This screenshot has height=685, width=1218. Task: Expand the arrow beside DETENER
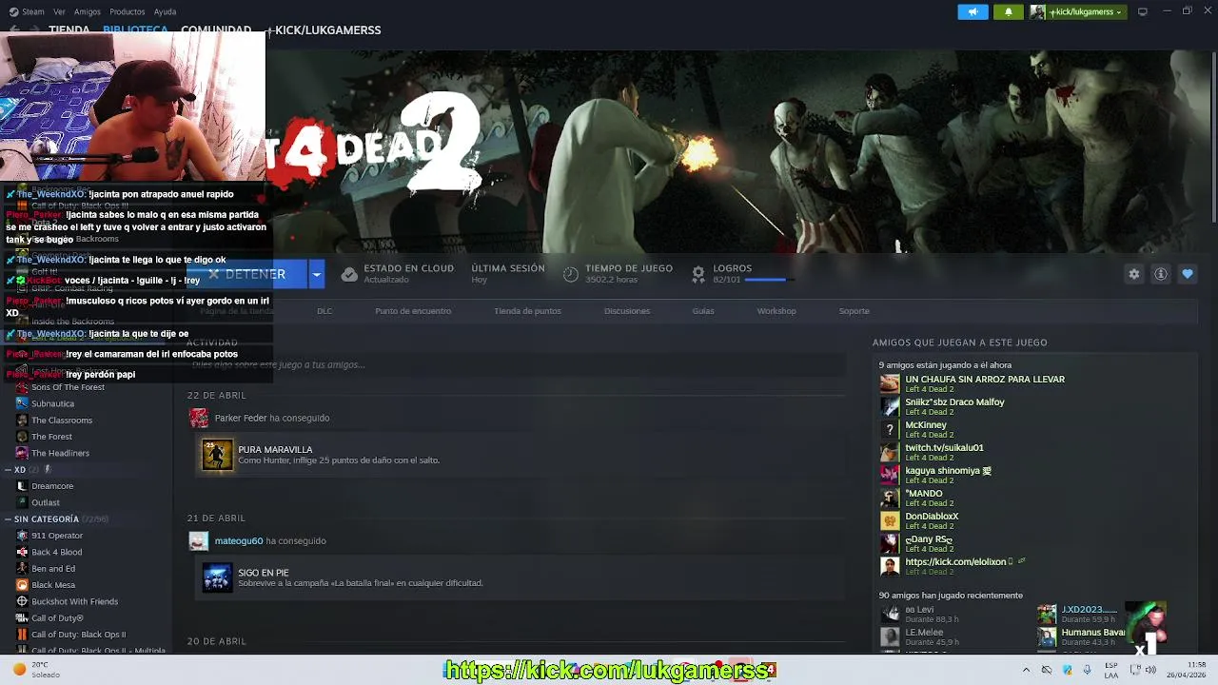pyautogui.click(x=317, y=274)
